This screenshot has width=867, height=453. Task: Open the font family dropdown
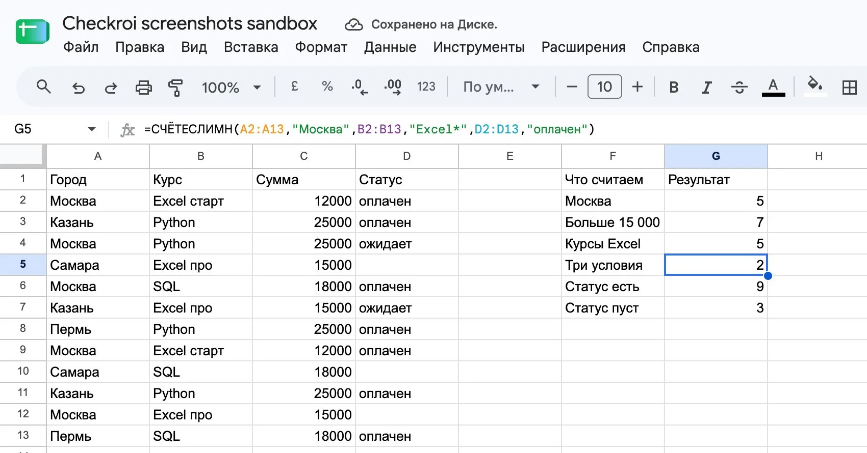point(501,87)
